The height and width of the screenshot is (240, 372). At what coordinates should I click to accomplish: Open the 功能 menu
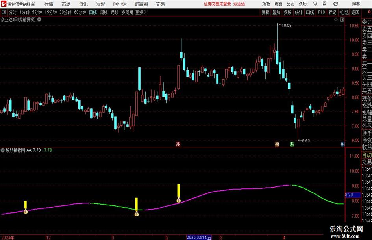(x=266, y=4)
